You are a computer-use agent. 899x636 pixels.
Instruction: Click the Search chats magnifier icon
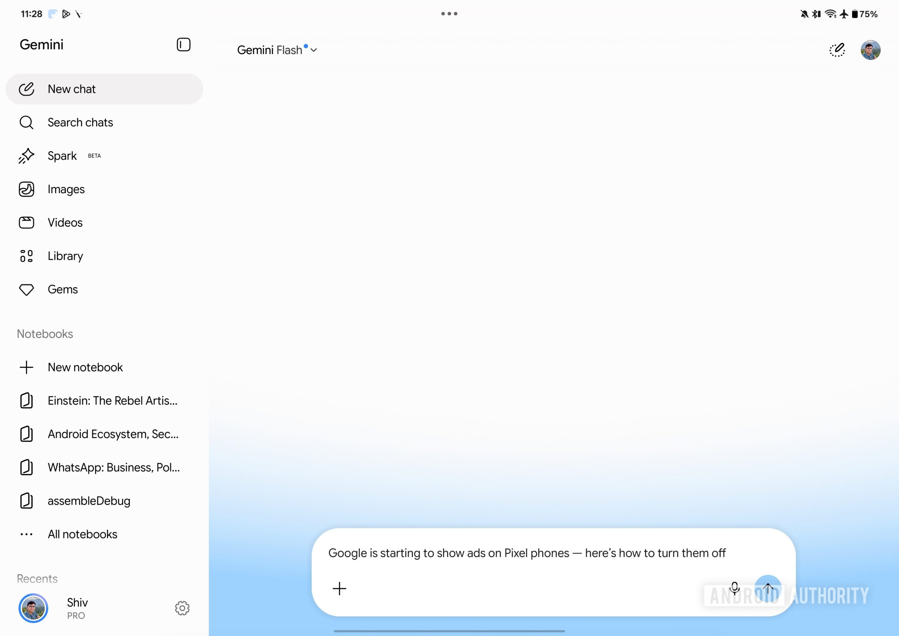point(26,123)
